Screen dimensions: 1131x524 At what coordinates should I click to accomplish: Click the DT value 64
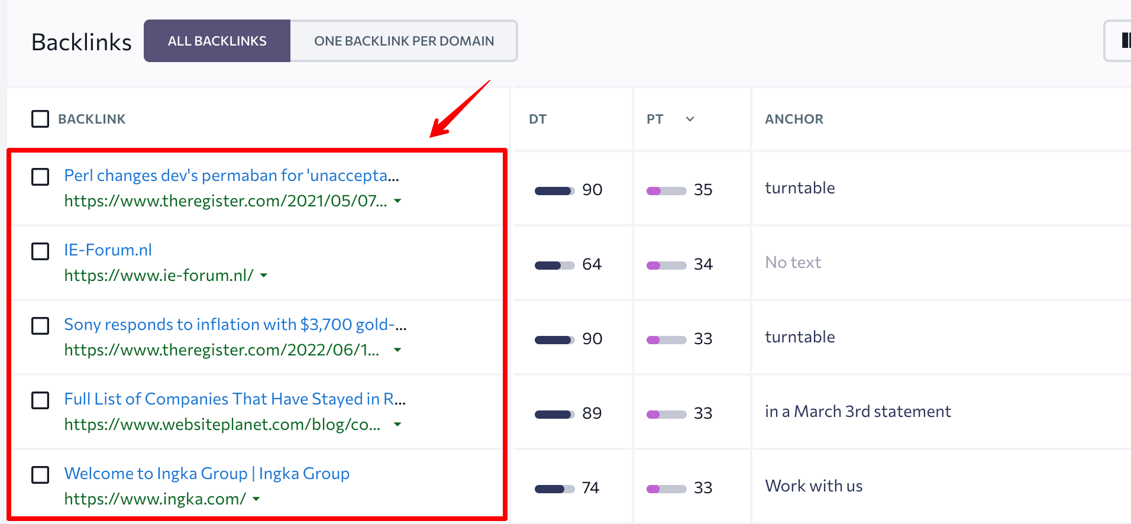(x=592, y=264)
